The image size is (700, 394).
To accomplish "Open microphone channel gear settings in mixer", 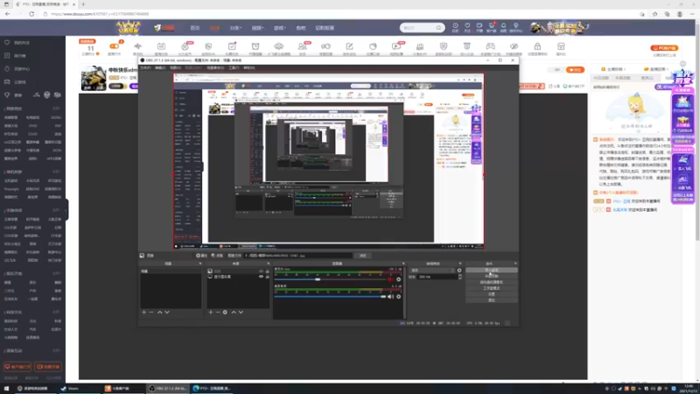I will coord(399,279).
